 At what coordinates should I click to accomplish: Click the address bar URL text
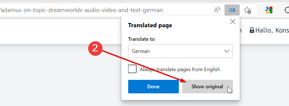click(81, 10)
